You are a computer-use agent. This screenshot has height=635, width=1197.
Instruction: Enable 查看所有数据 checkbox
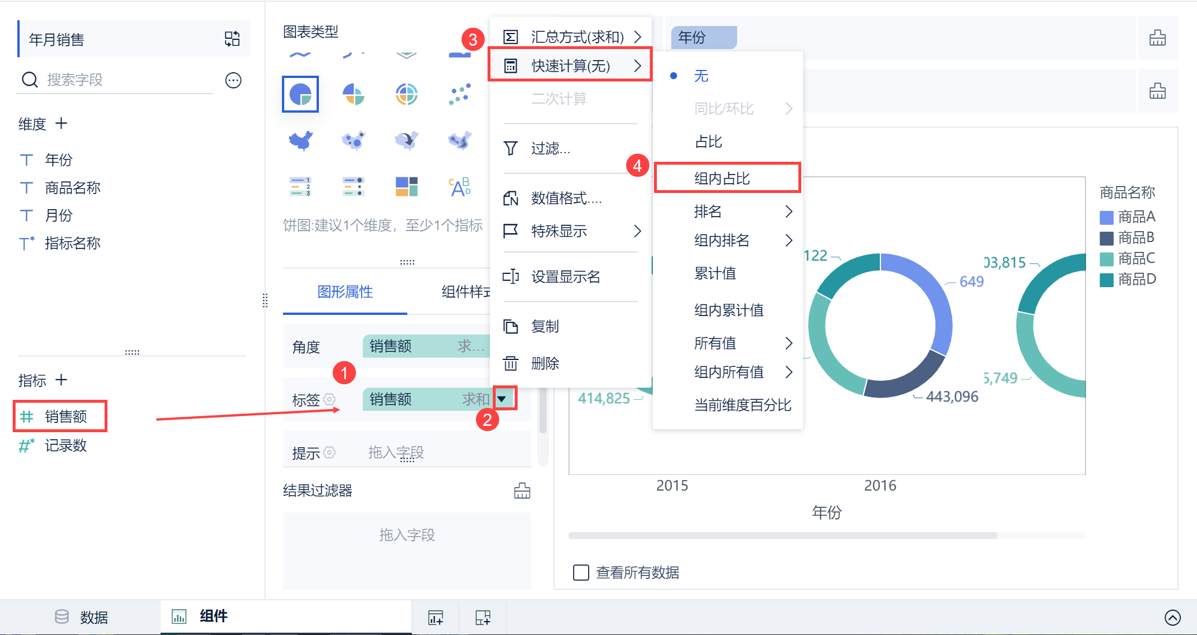click(x=581, y=573)
